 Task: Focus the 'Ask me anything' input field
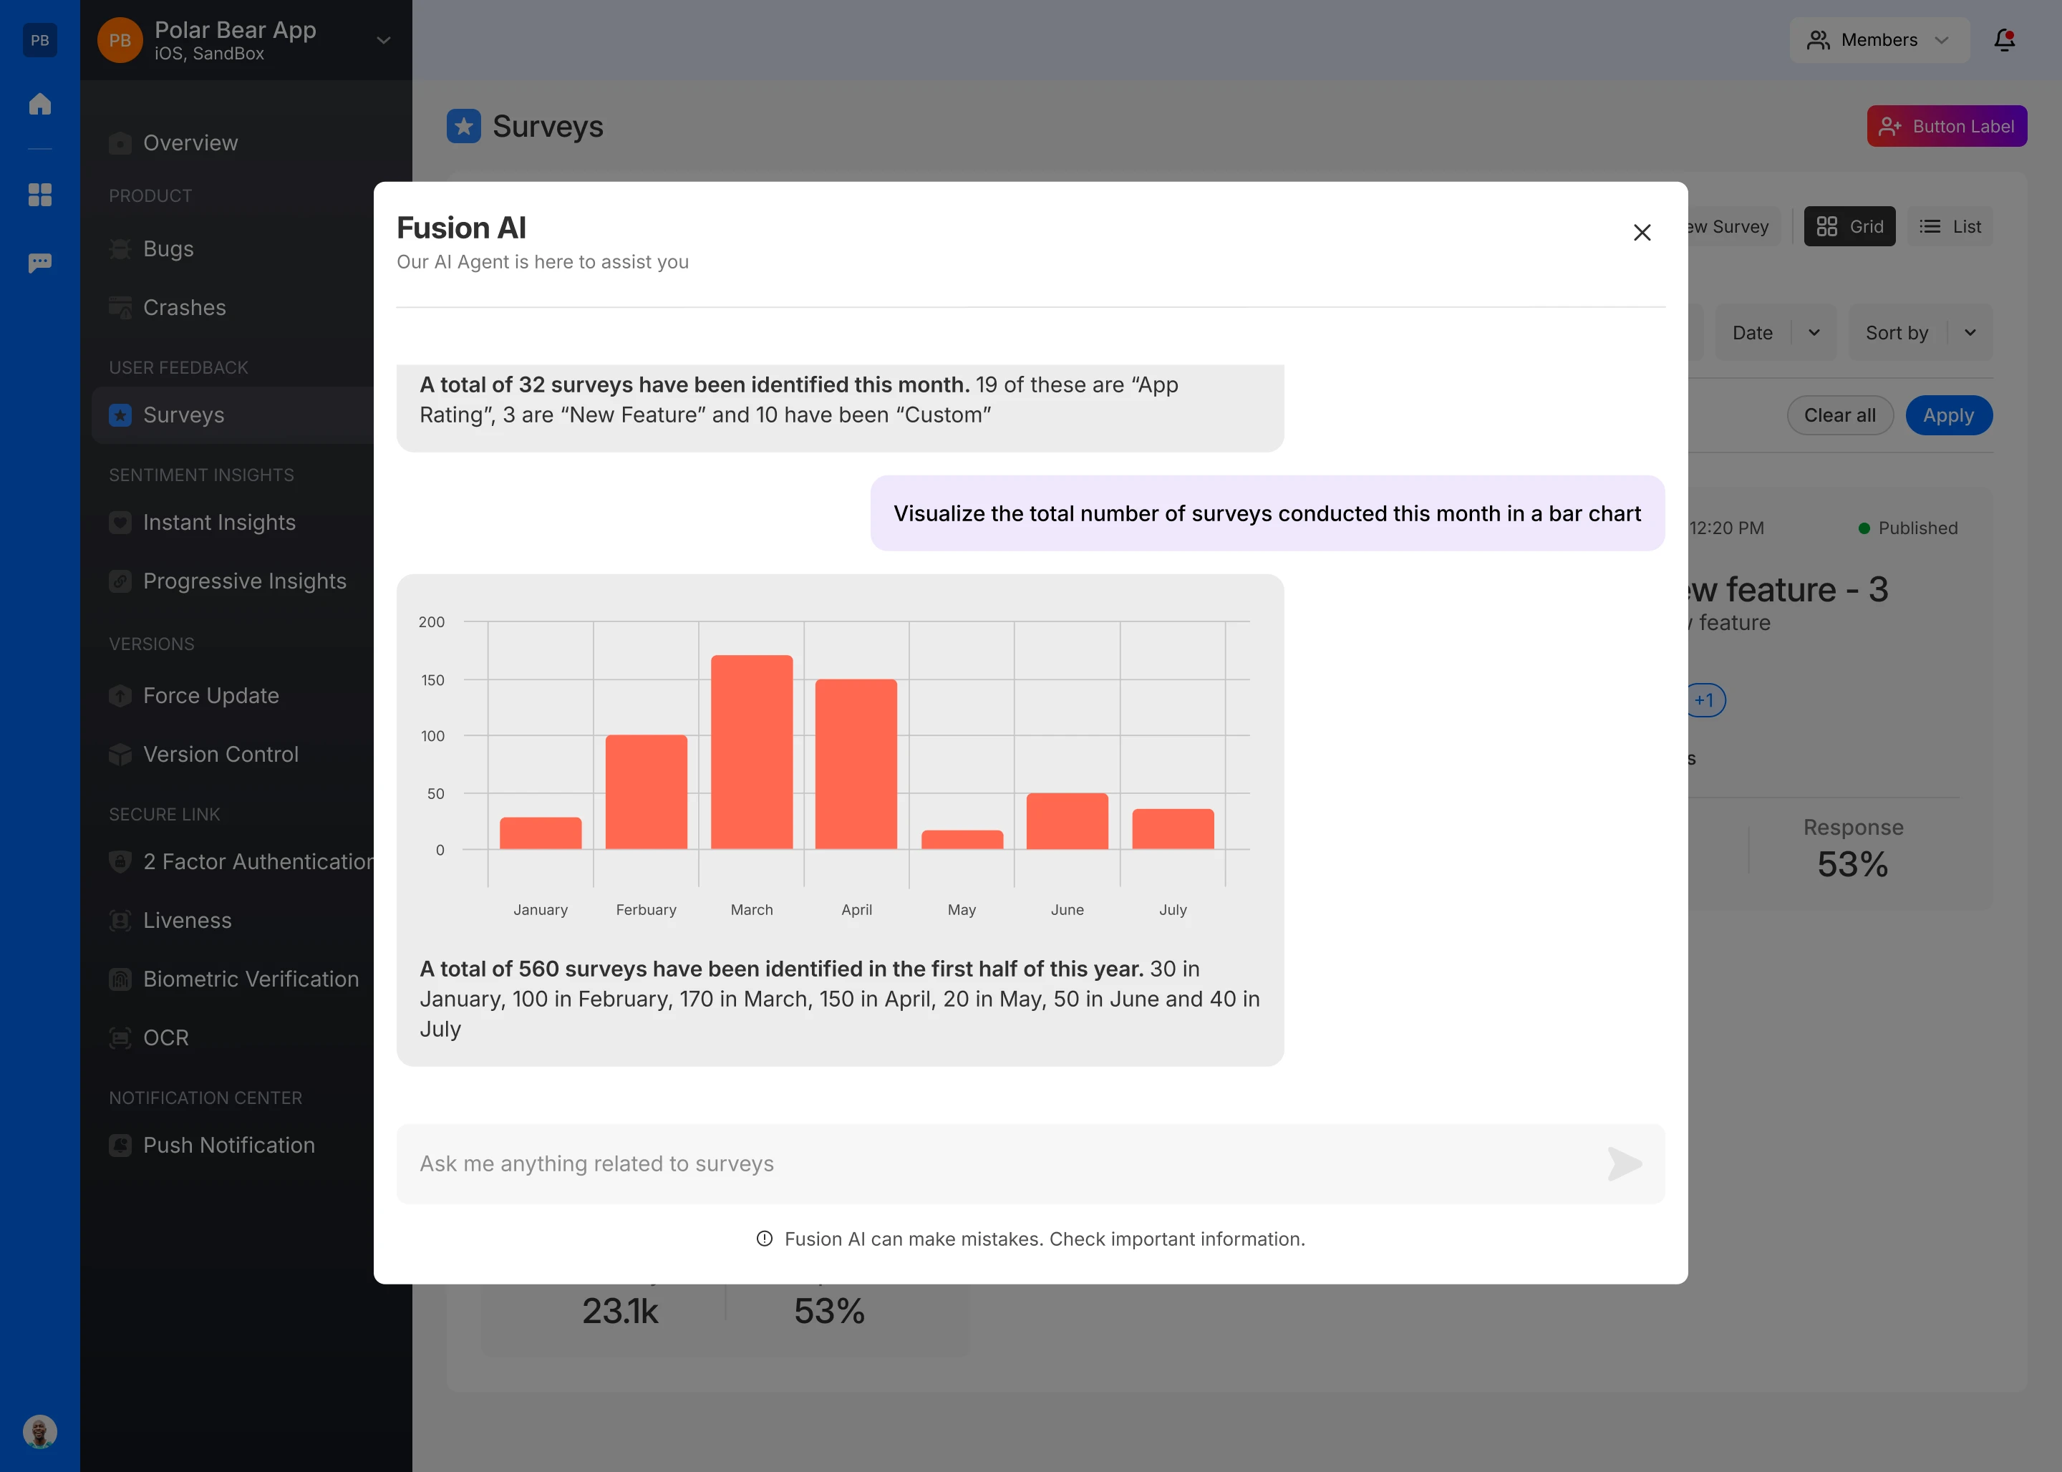click(997, 1164)
